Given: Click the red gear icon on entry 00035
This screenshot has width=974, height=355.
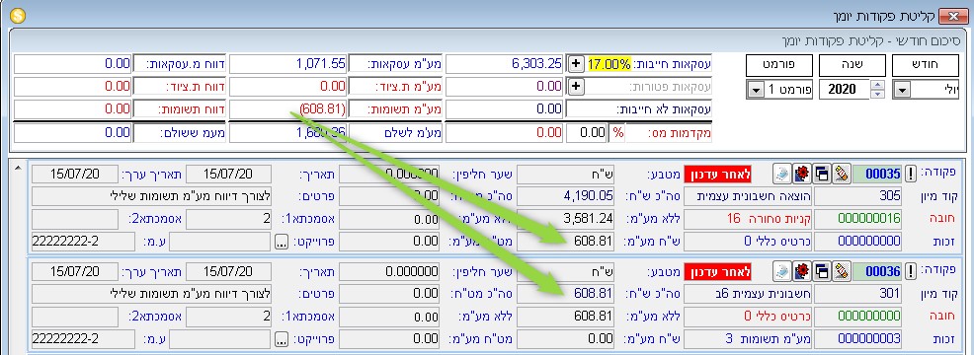Looking at the screenshot, I should point(802,175).
